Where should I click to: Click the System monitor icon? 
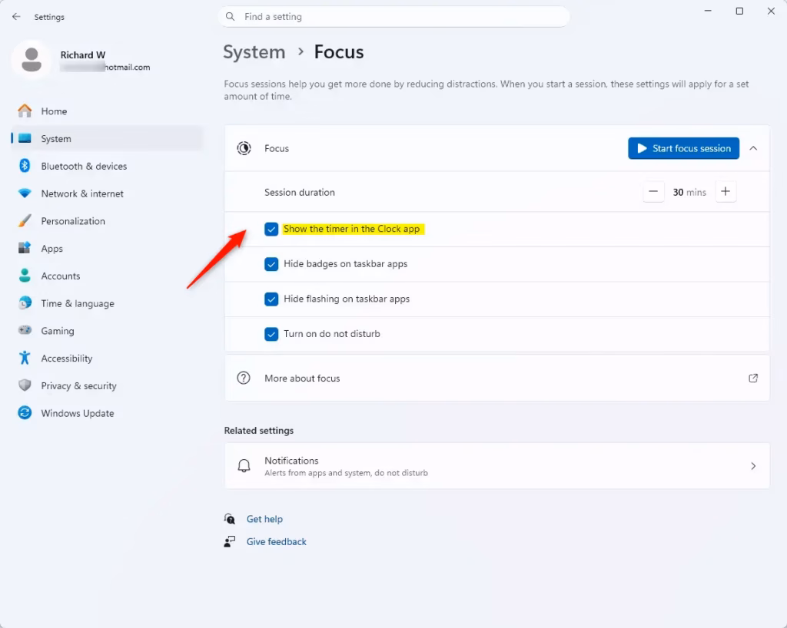coord(25,138)
